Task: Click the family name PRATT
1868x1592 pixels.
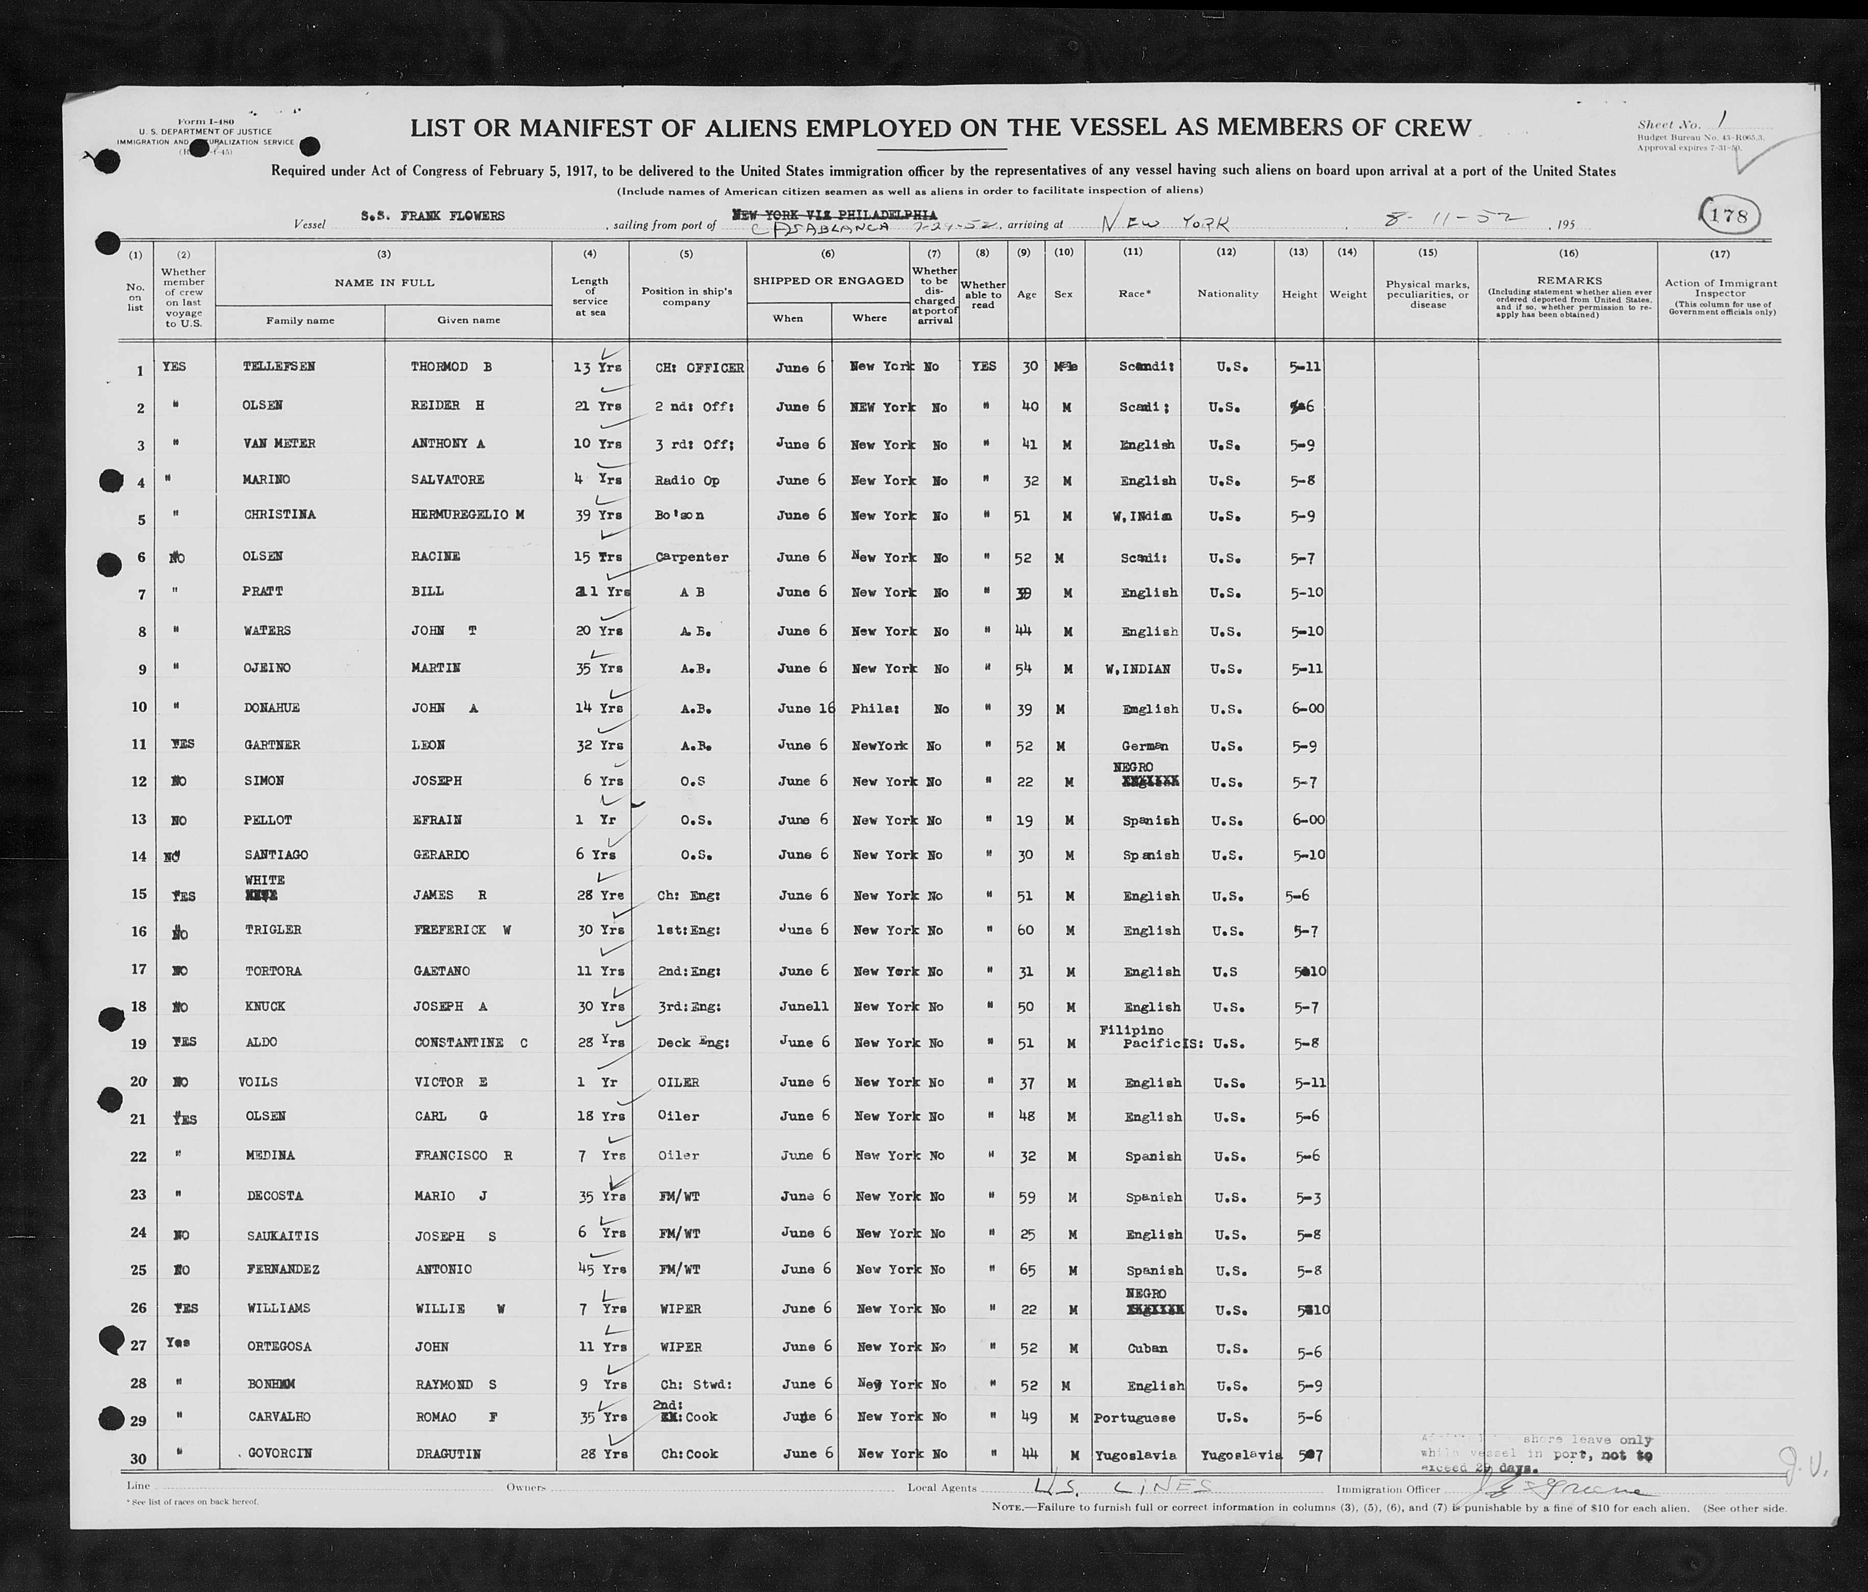Action: tap(262, 591)
